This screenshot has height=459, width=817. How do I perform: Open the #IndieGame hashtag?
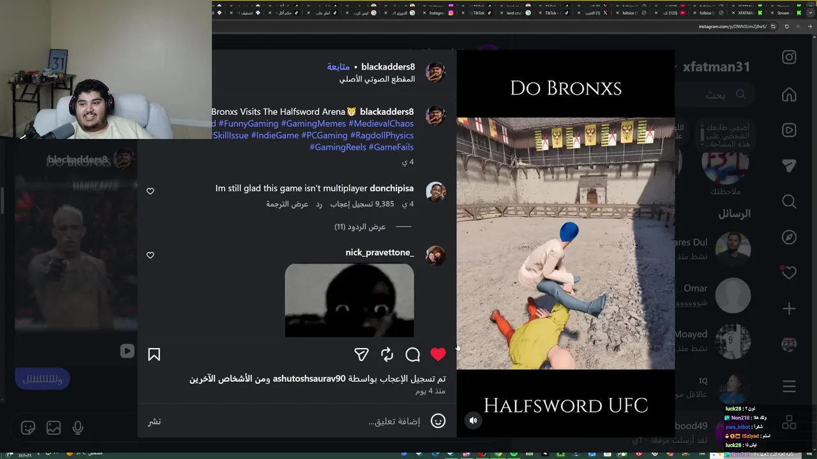(274, 135)
